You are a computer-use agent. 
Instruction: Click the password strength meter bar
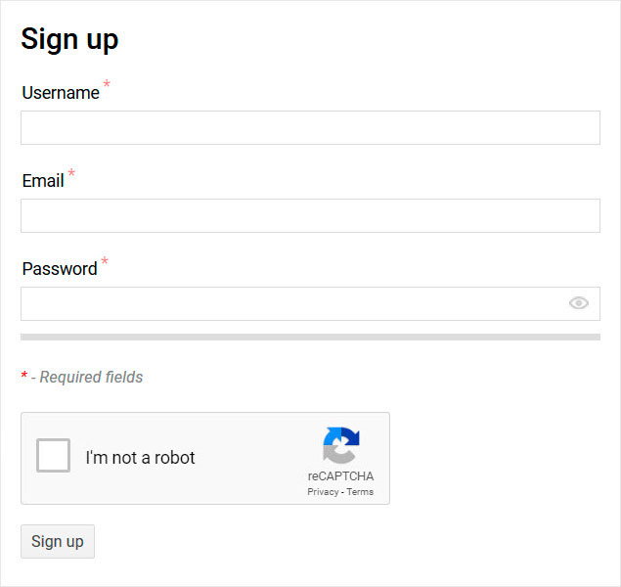click(310, 337)
